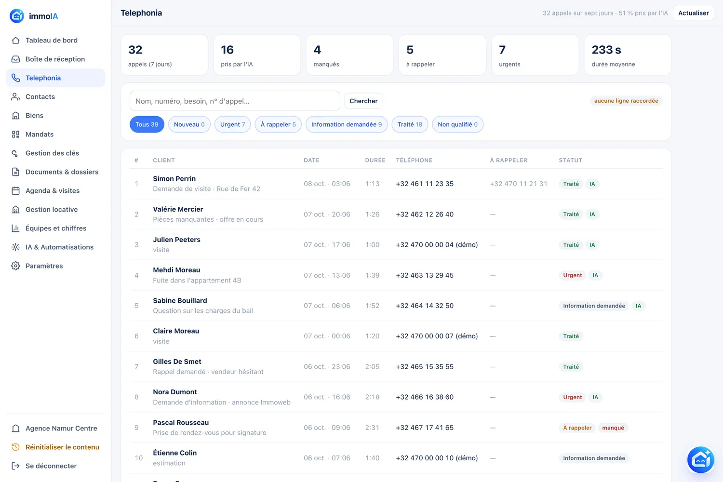Focus the call search input field
This screenshot has height=482, width=723.
[x=235, y=101]
